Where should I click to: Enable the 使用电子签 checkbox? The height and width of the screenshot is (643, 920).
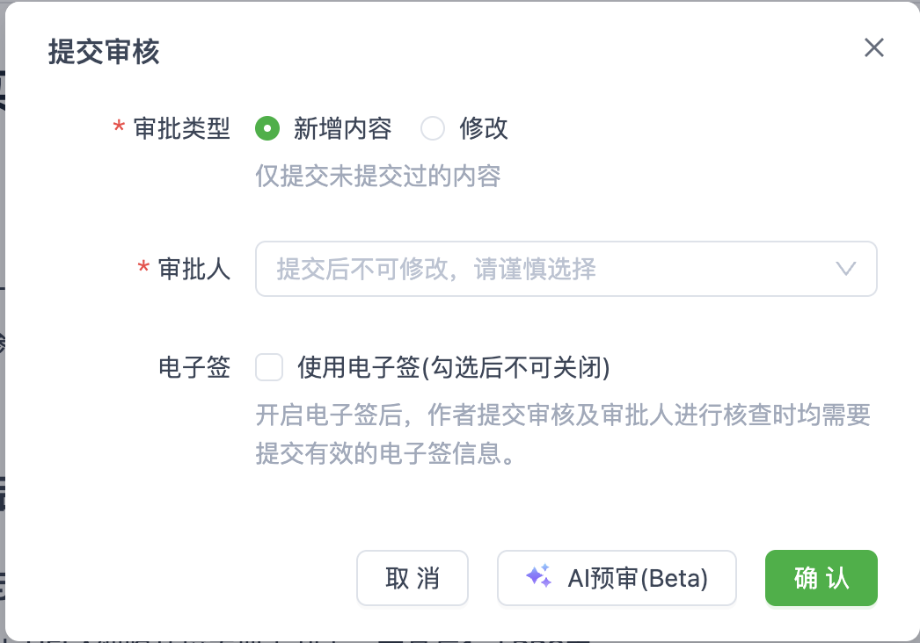point(269,368)
